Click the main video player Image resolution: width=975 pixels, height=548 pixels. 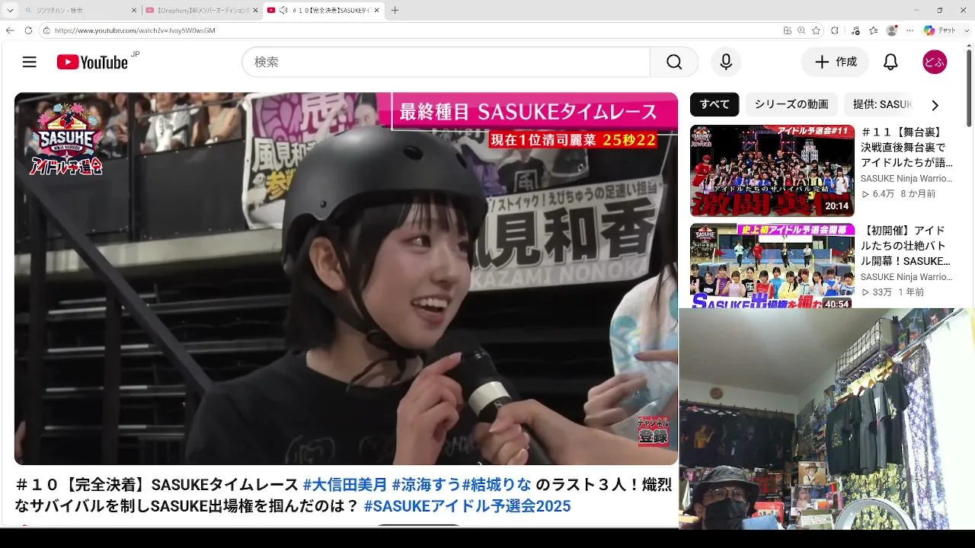[x=346, y=279]
